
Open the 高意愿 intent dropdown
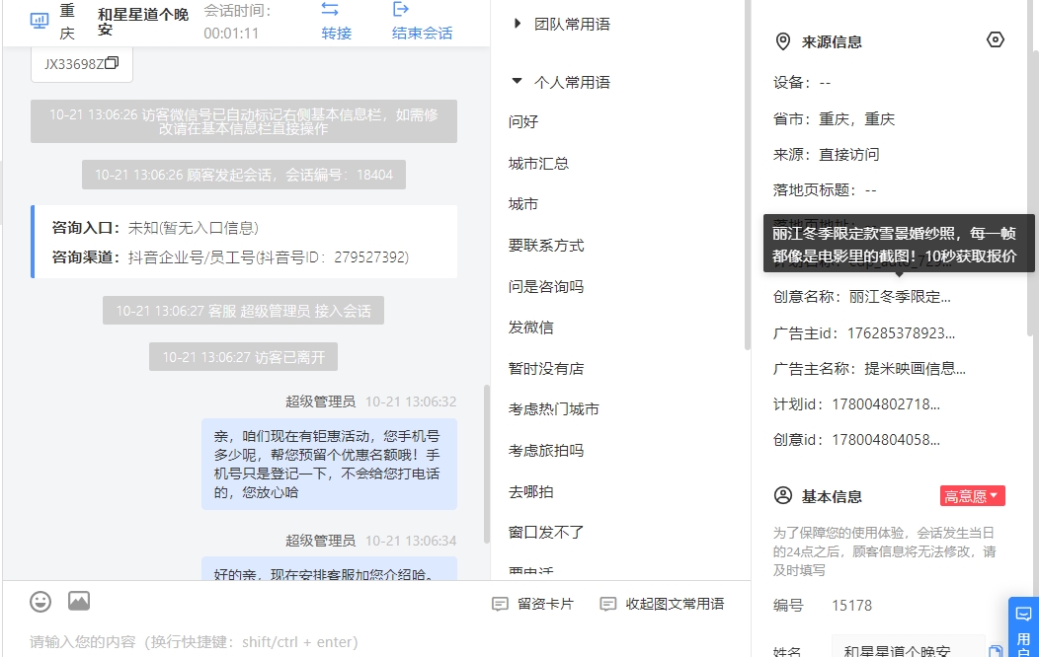click(x=972, y=495)
